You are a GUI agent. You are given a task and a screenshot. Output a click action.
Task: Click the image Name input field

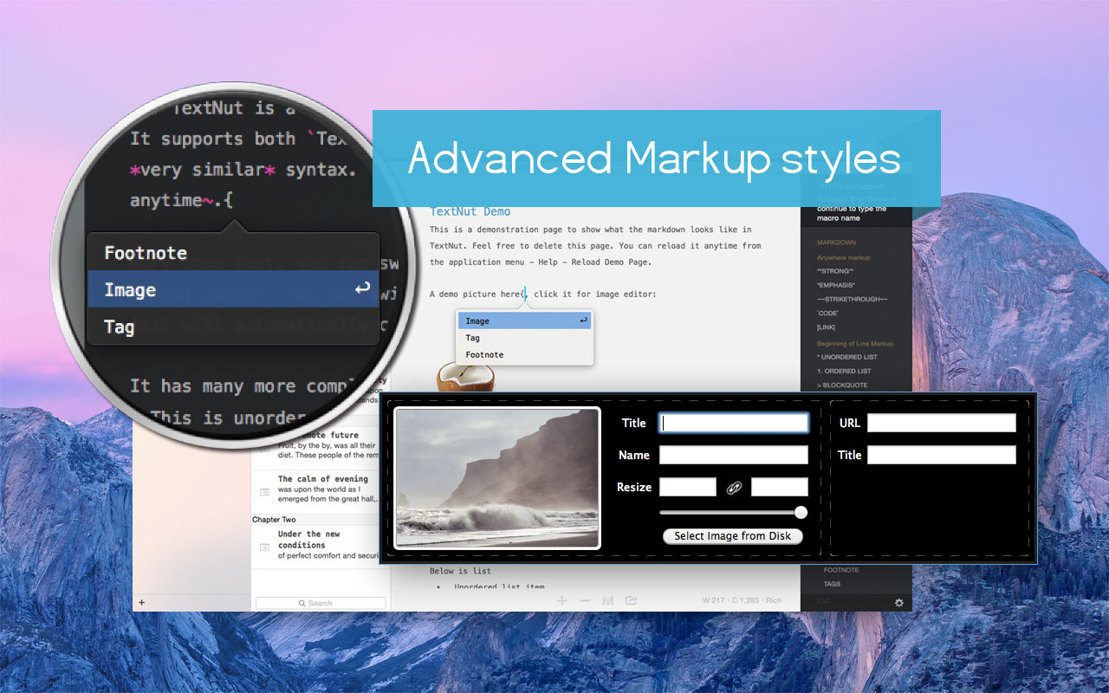734,455
